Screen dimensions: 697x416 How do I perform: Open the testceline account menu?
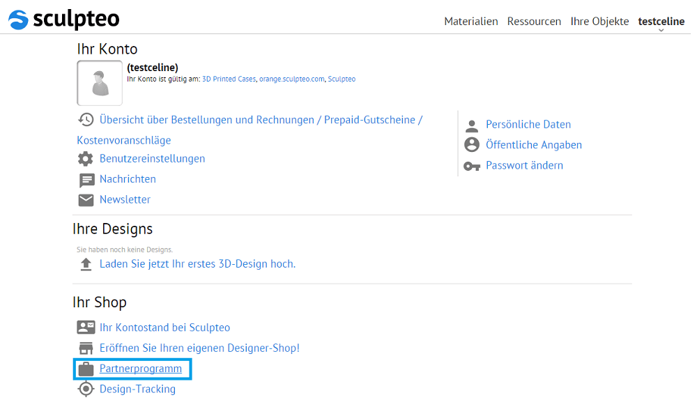click(x=661, y=22)
